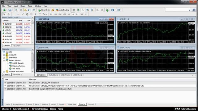Viewport: 198px width, 111px height.
Task: Open the New Chart dropdown arrow
Action: pyautogui.click(x=6, y=10)
